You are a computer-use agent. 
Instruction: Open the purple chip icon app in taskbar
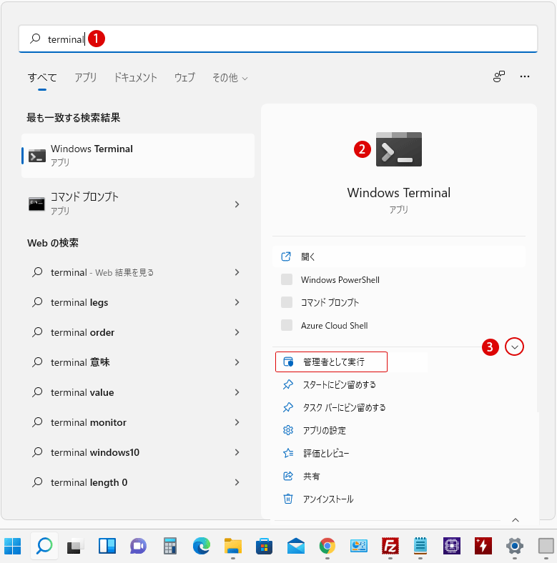(452, 546)
